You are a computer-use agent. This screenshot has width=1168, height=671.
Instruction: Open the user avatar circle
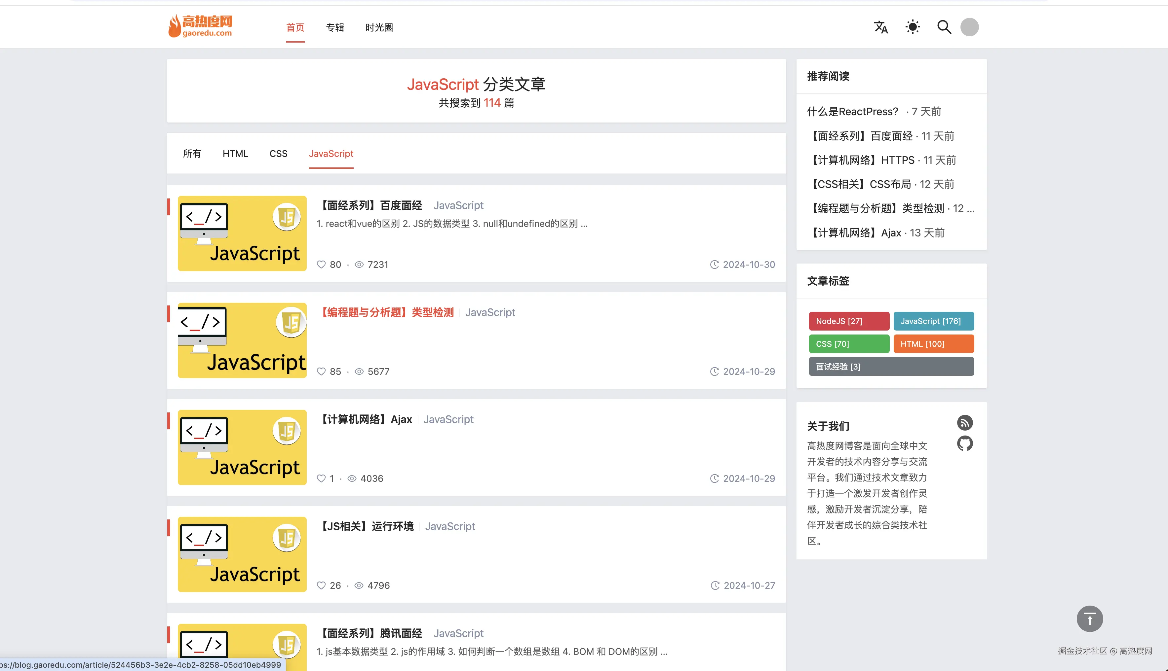point(969,27)
